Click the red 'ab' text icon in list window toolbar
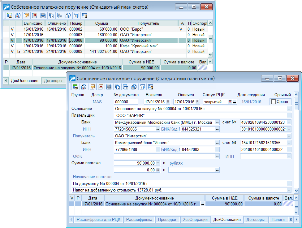302x228 pixels. pyautogui.click(x=35, y=15)
